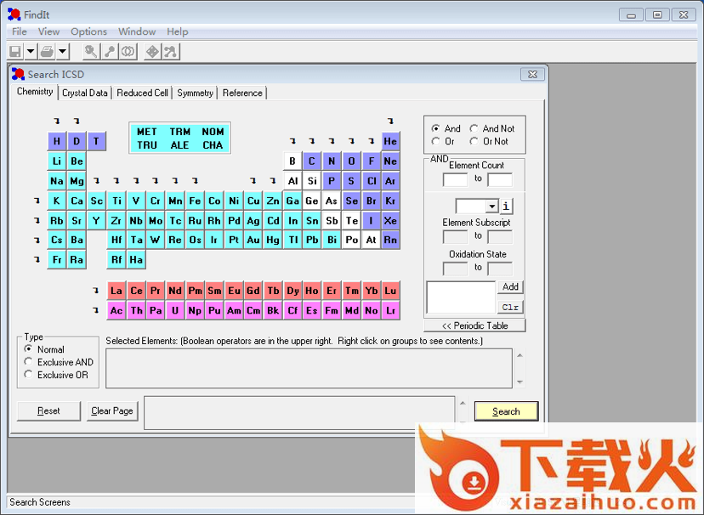Open the save button dropdown arrow
Viewport: 704px width, 515px height.
(x=30, y=52)
